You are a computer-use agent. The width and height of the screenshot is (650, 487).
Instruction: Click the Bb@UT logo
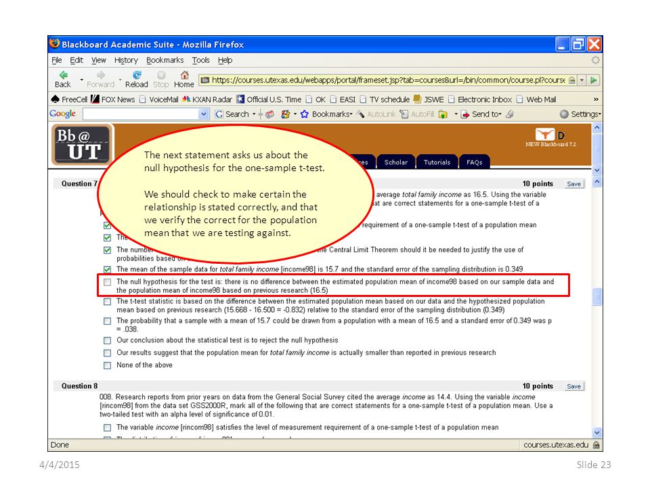pyautogui.click(x=82, y=145)
